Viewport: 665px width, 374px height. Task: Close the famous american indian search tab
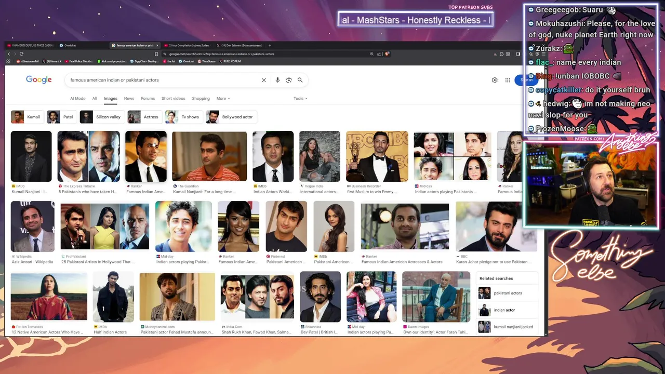[157, 45]
